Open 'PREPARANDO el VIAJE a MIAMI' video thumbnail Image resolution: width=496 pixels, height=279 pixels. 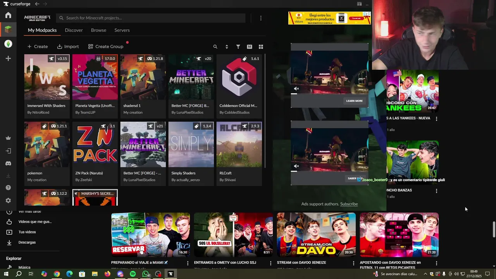click(150, 235)
